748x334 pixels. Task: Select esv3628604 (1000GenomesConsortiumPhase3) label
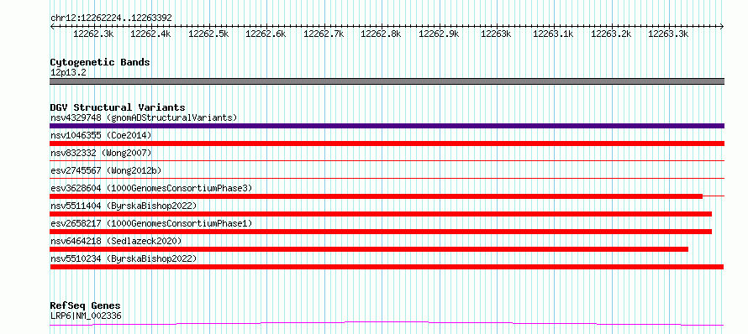point(151,188)
